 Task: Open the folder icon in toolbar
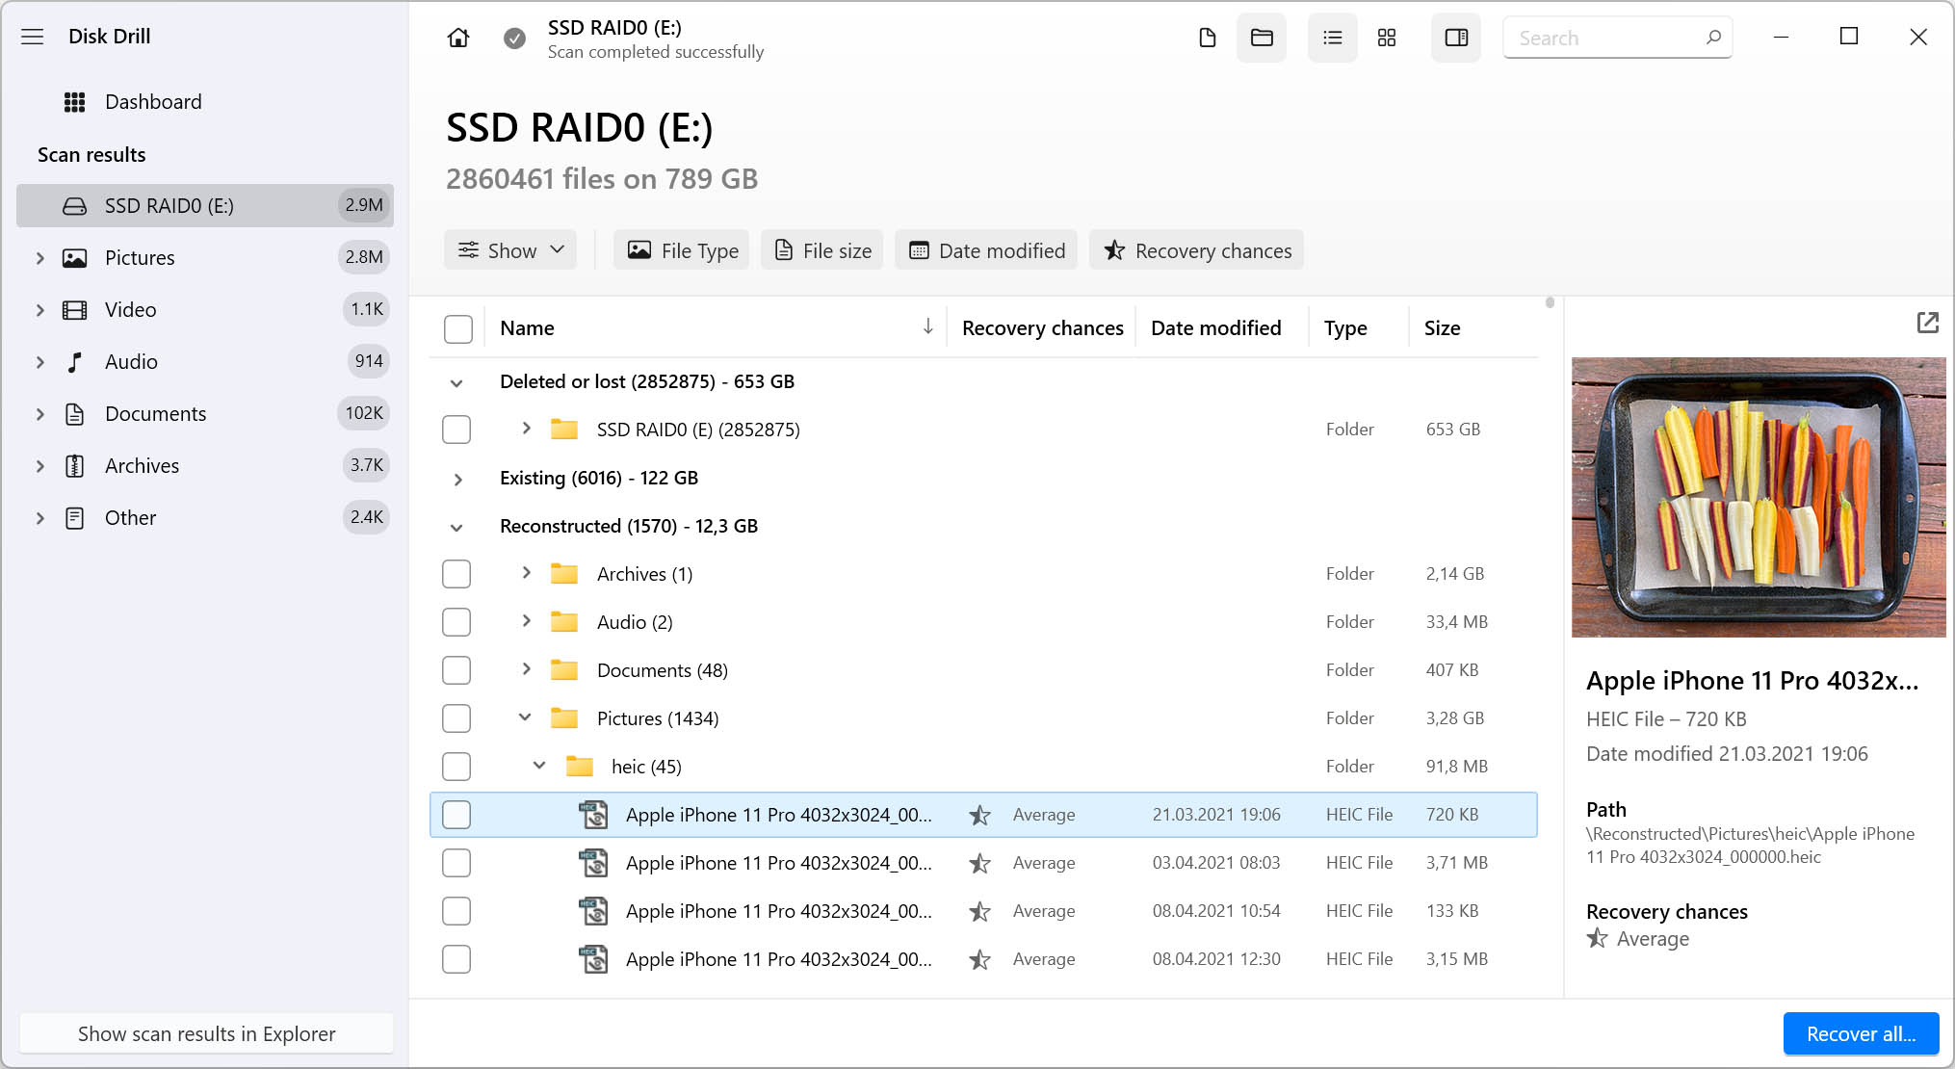1260,39
